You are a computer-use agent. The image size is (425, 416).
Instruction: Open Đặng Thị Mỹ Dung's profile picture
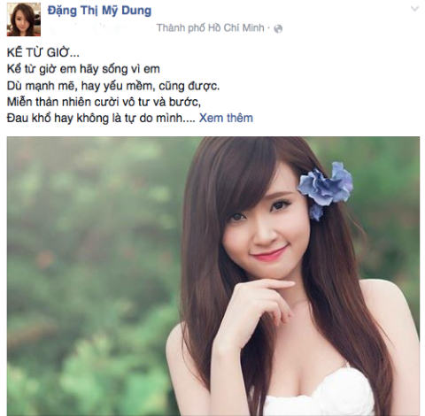coord(24,19)
